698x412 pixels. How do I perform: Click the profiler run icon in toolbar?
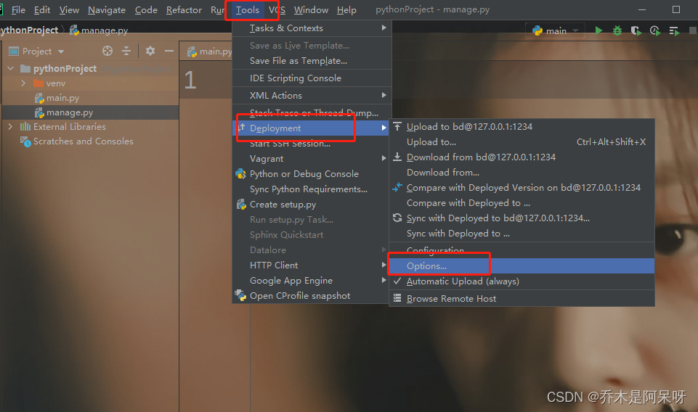pyautogui.click(x=655, y=31)
